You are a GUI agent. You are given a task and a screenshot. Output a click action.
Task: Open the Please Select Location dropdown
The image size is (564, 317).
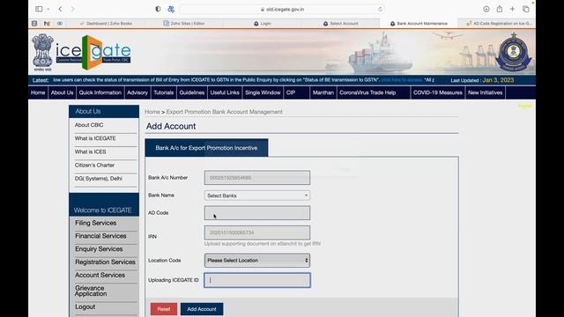pos(257,261)
